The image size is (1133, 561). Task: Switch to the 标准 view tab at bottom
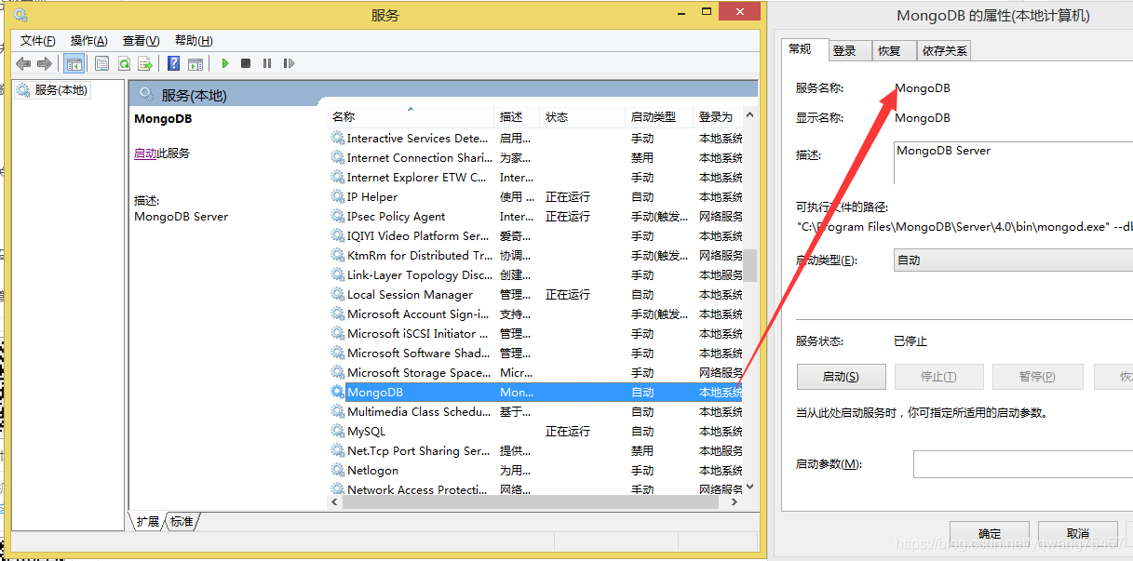[x=182, y=522]
